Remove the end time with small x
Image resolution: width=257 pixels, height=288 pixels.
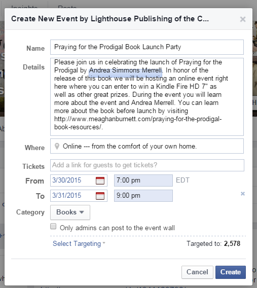pos(243,194)
